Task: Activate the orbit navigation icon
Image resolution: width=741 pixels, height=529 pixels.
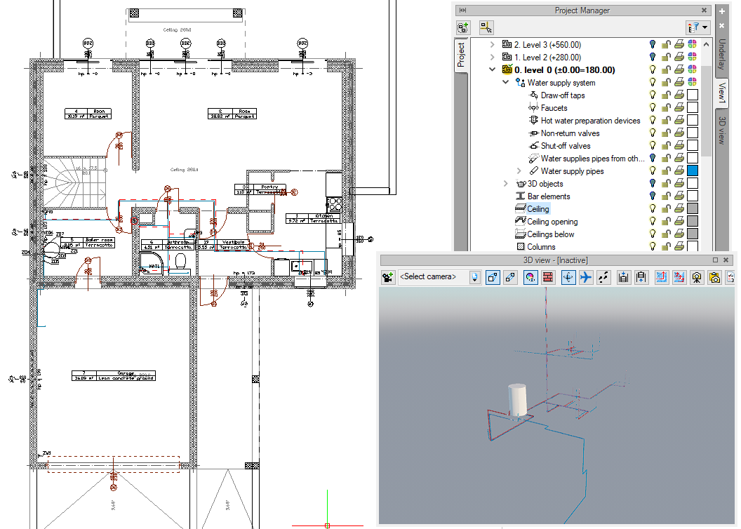Action: point(568,277)
